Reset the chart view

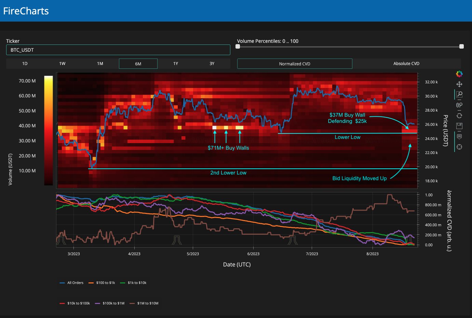[x=459, y=116]
